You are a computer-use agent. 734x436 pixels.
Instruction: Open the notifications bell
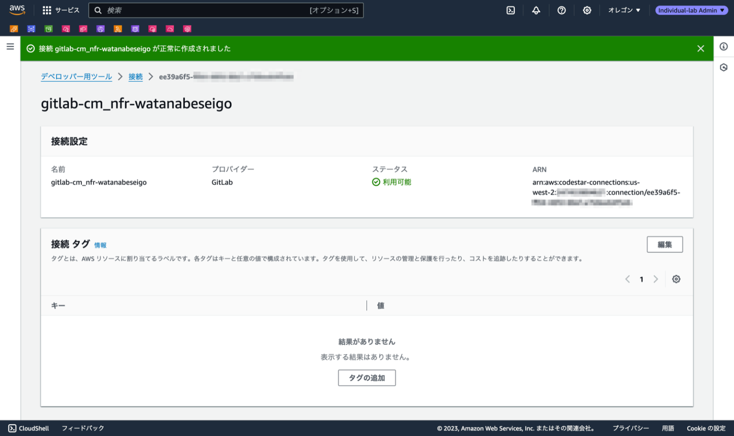click(x=536, y=10)
